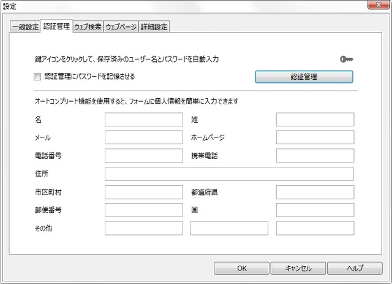Viewport: 392px width, 284px height.
Task: Select the first その他 input field
Action: pyautogui.click(x=144, y=228)
